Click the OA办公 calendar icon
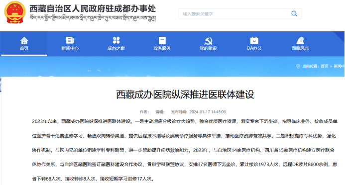Screen dimensions: 345x185 254,40
